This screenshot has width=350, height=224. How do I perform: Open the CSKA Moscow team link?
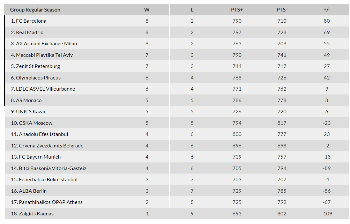pos(36,123)
